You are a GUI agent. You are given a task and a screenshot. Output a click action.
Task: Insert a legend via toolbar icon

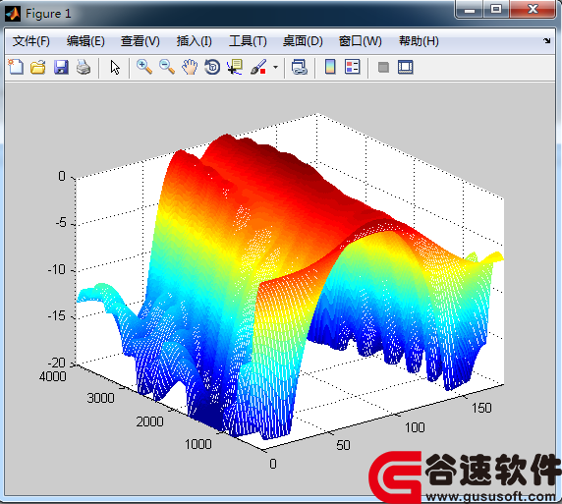coord(353,67)
